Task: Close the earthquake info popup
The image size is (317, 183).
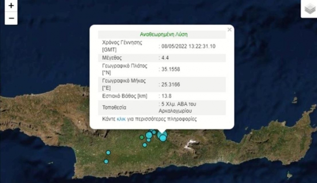Action: coord(230,30)
